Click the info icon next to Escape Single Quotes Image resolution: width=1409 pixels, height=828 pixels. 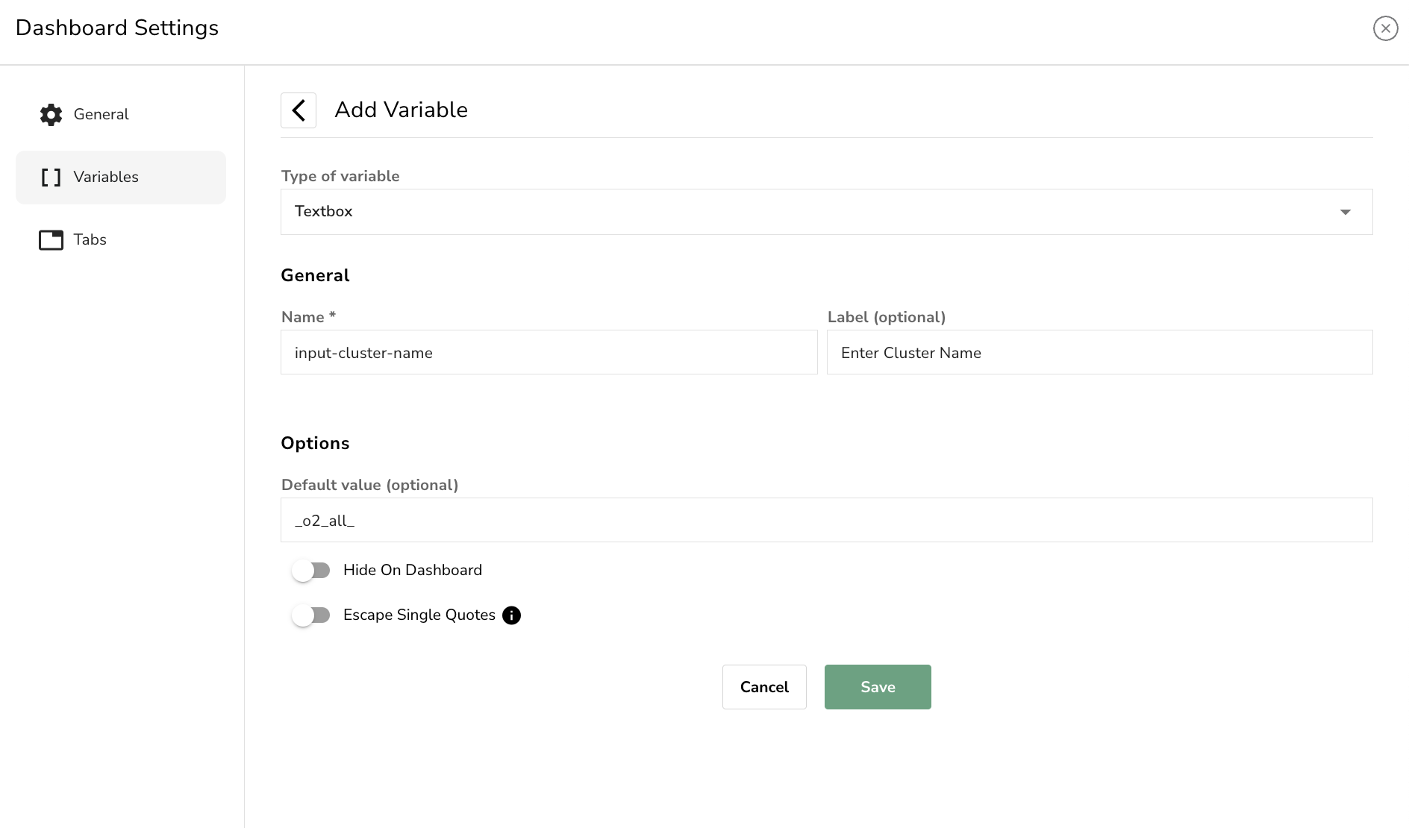point(511,615)
